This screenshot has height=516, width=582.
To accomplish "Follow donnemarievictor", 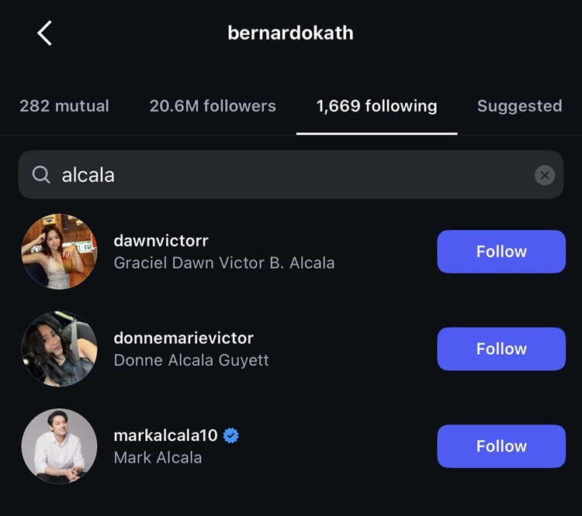I will tap(501, 349).
